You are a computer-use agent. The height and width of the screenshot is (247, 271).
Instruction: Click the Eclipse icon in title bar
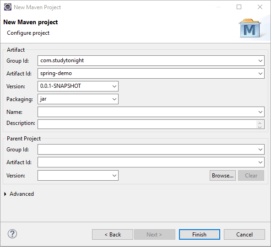tap(8, 7)
